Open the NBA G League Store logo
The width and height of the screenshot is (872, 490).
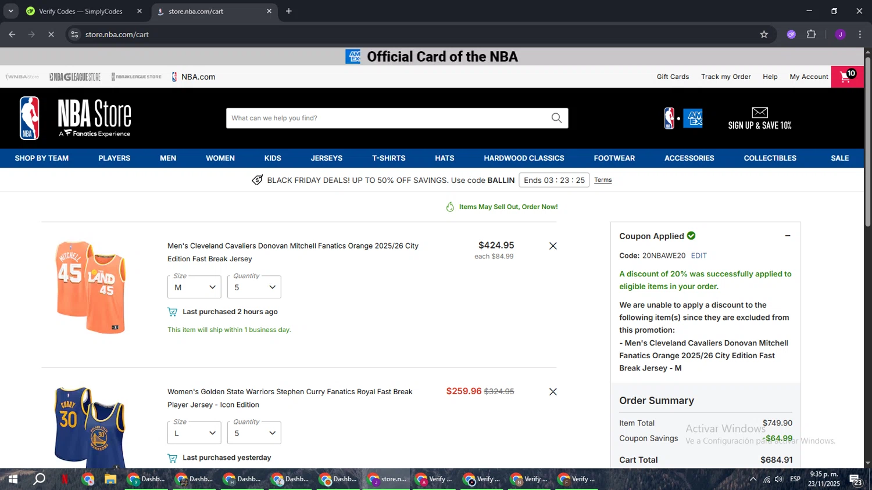75,77
